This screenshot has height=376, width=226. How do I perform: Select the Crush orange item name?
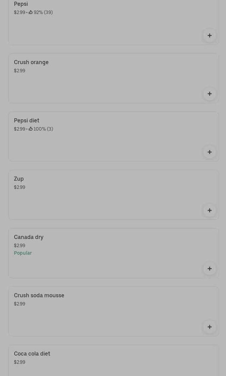tap(31, 62)
